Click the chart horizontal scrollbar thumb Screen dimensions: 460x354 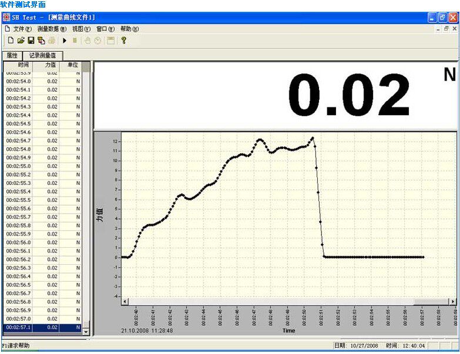(432, 301)
